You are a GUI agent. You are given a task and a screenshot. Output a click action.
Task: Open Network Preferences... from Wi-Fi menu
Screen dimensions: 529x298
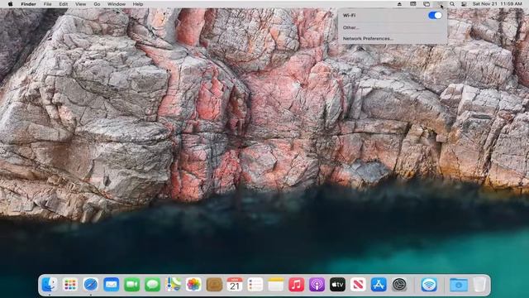point(368,39)
